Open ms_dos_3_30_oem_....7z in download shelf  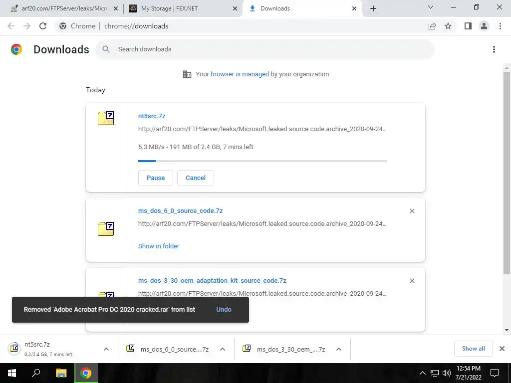point(284,349)
